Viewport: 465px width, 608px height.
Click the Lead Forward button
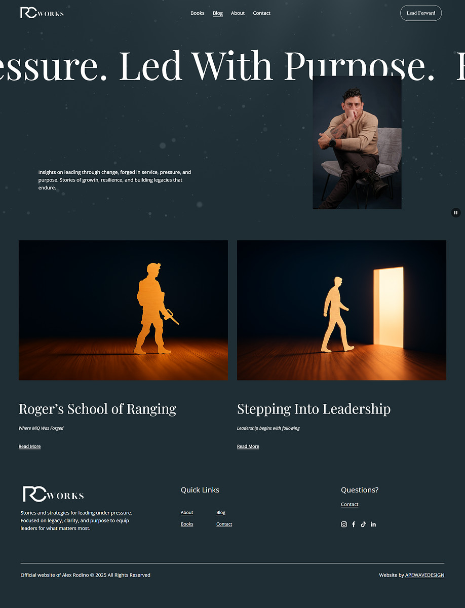(x=421, y=13)
